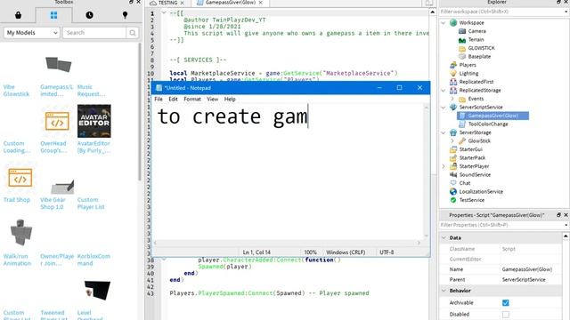This screenshot has width=570, height=320.
Task: Select the GlowStick tool icon
Action: [462, 141]
